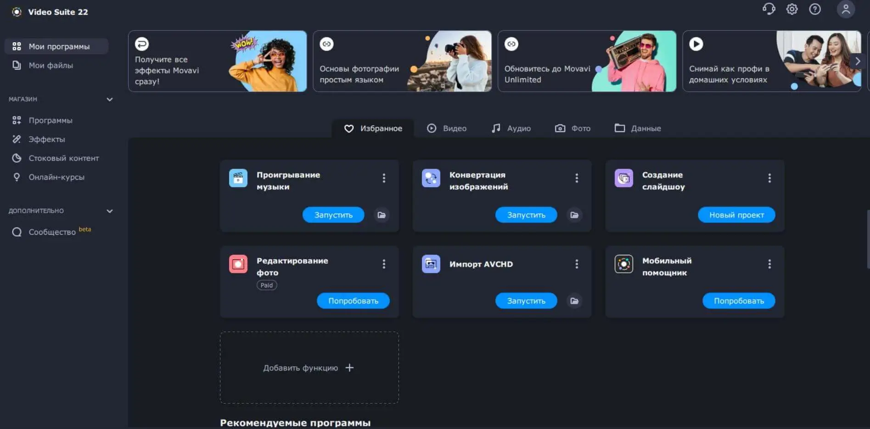
Task: Click the Рекомендуемые программы heading
Action: 295,423
